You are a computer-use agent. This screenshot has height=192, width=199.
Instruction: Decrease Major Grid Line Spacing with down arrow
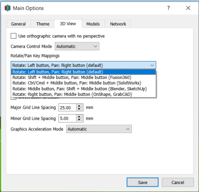click(x=79, y=109)
